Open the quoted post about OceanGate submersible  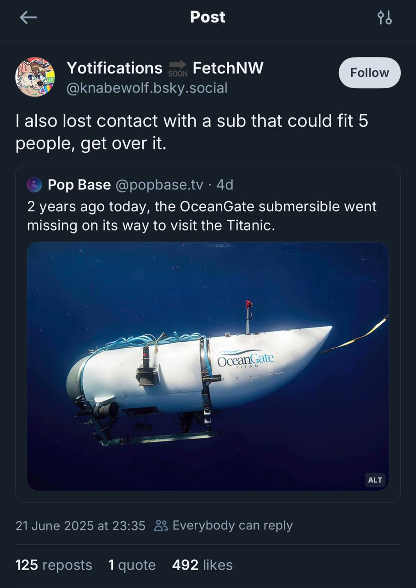click(202, 215)
